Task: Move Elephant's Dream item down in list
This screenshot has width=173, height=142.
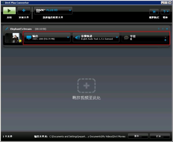Action: point(159,29)
